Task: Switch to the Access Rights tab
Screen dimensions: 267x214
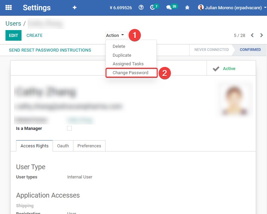Action: click(34, 146)
